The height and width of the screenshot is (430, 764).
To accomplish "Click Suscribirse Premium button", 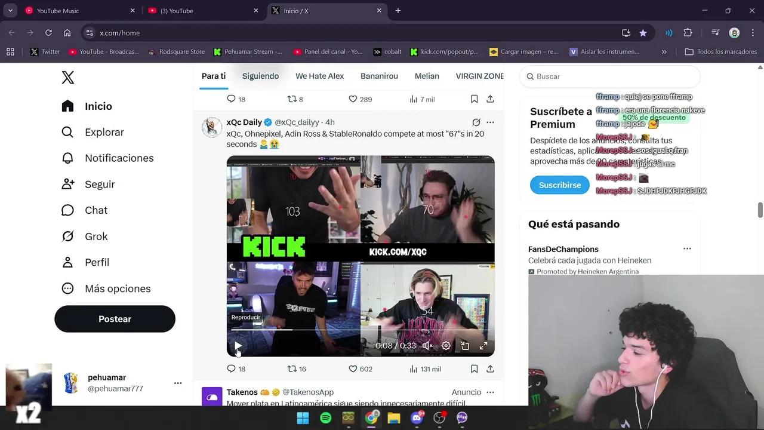I will [x=560, y=185].
